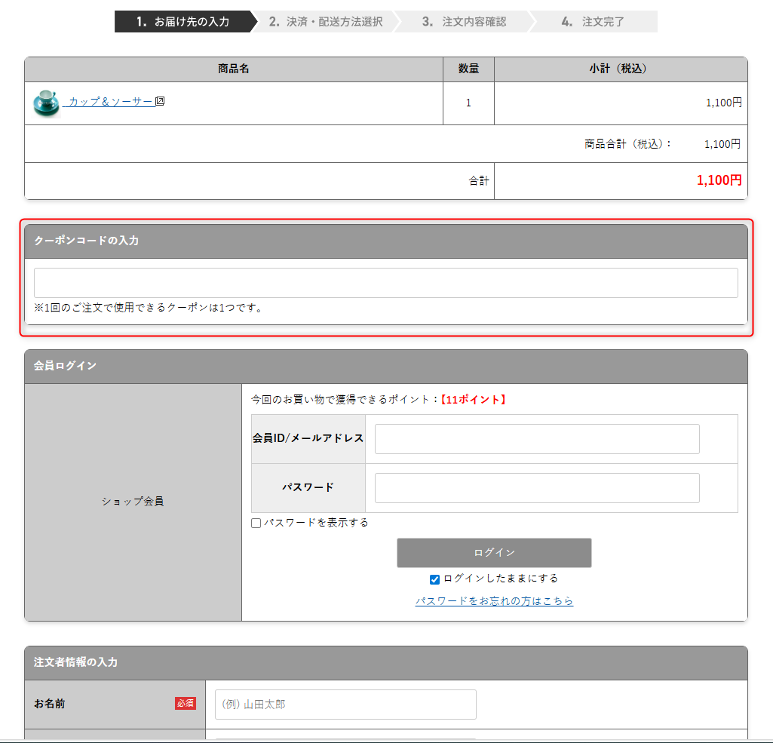773x743 pixels.
Task: Select step 4 注文完了
Action: (x=594, y=22)
